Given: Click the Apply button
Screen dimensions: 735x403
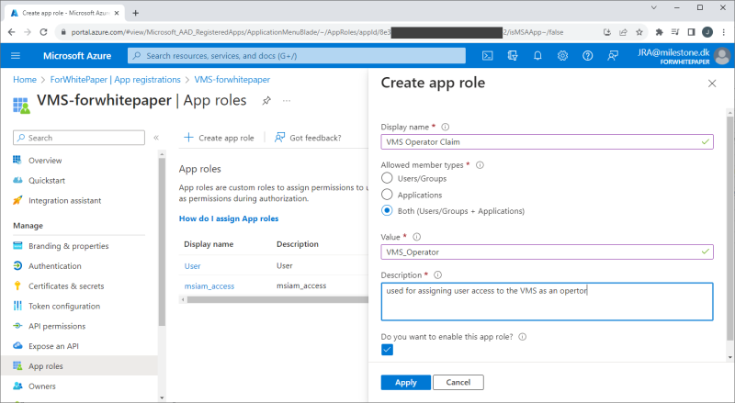Looking at the screenshot, I should 405,382.
